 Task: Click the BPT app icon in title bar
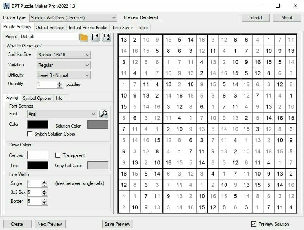[6, 6]
